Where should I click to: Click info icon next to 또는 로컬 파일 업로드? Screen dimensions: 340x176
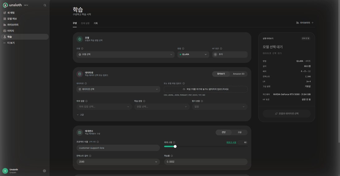coord(184,83)
